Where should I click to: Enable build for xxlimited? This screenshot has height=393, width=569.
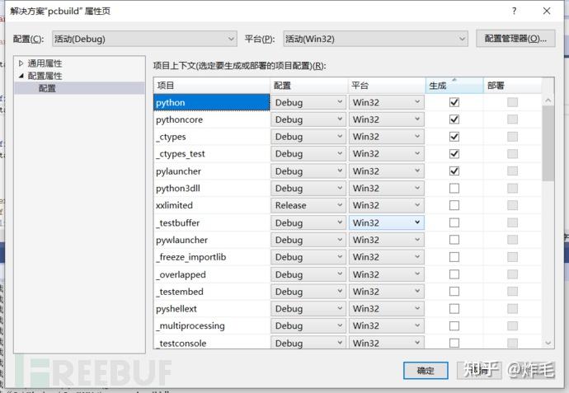(x=454, y=205)
